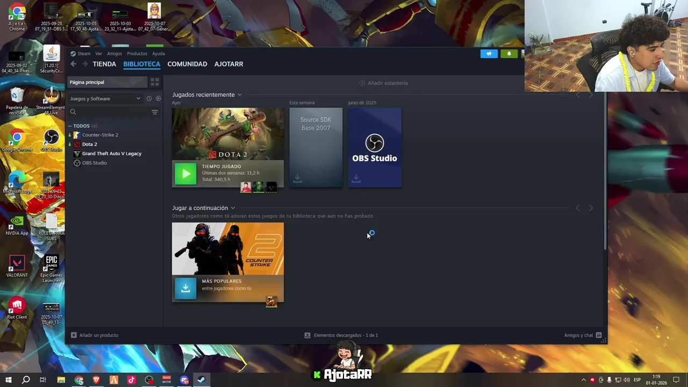Download Source SDK Base 2007 via its arrow

(297, 178)
